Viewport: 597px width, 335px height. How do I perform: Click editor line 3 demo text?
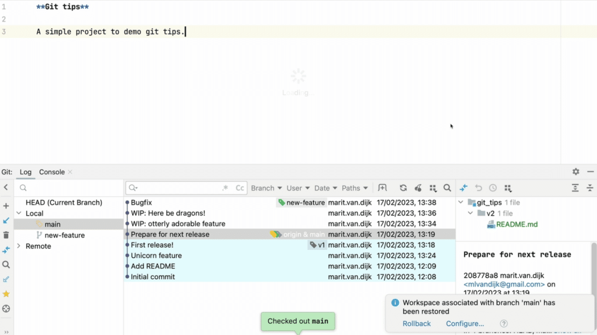point(110,31)
